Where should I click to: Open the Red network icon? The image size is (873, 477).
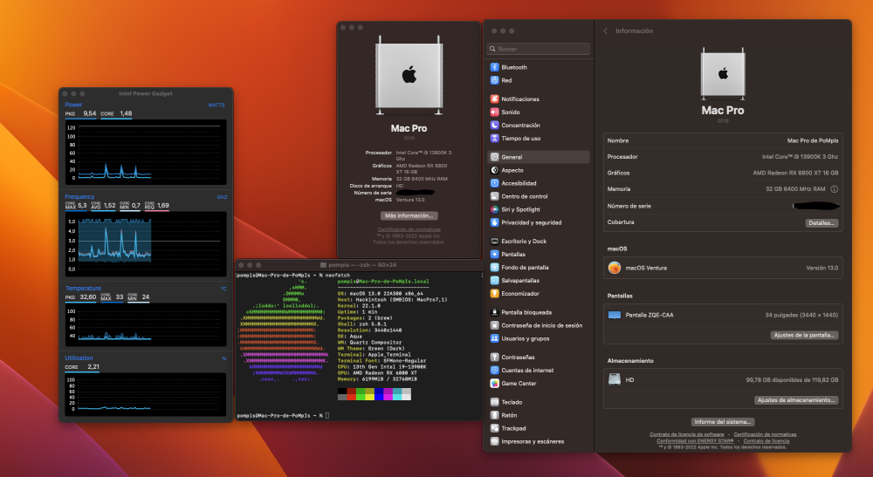tap(494, 80)
